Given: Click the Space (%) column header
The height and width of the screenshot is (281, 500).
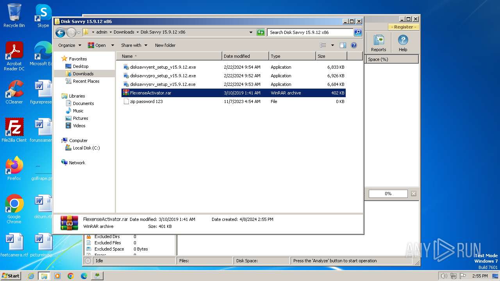Looking at the screenshot, I should point(392,59).
